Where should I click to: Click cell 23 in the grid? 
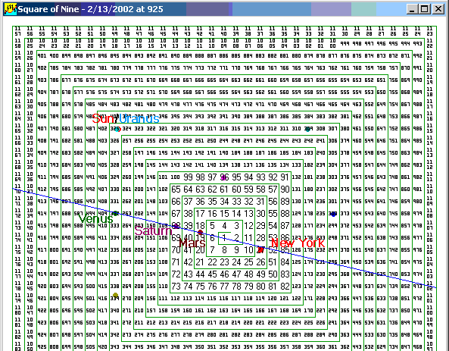224,262
